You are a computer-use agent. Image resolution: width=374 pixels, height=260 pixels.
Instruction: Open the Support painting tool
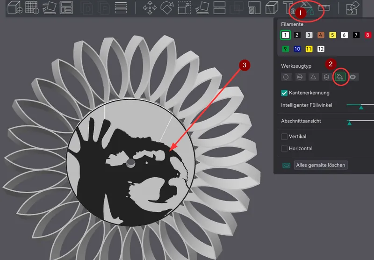[x=254, y=7]
